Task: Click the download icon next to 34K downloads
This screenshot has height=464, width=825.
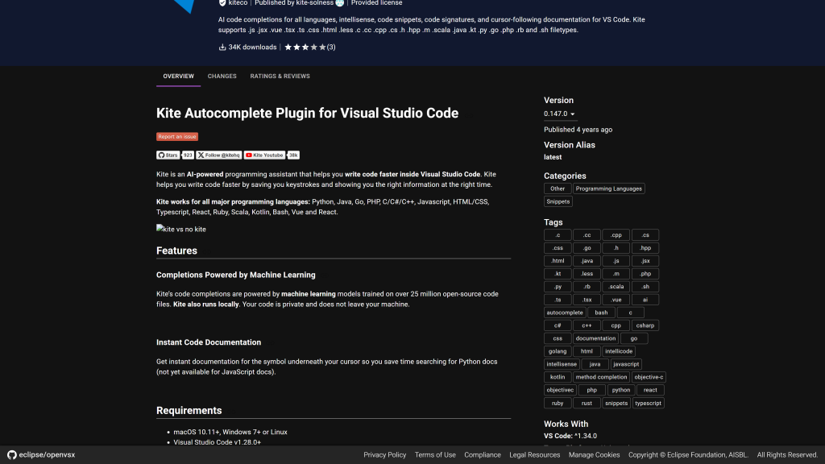Action: coord(222,48)
